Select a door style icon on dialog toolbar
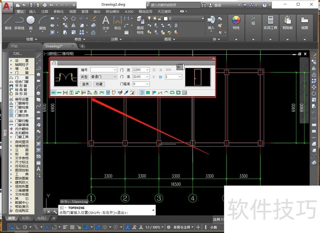This screenshot has width=320, height=233. tap(54, 92)
